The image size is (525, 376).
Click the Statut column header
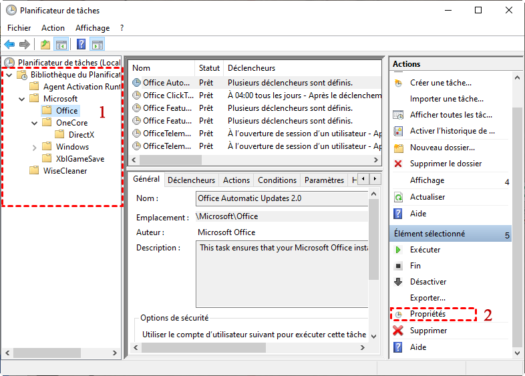(x=209, y=68)
